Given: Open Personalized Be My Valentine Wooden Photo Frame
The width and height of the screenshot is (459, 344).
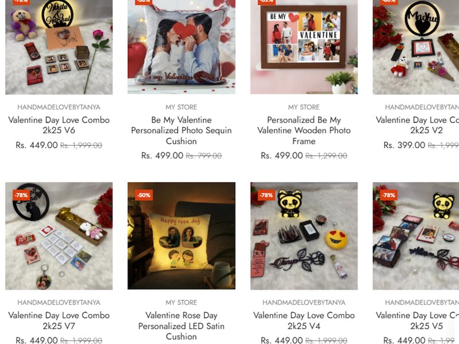Looking at the screenshot, I should pyautogui.click(x=304, y=131).
